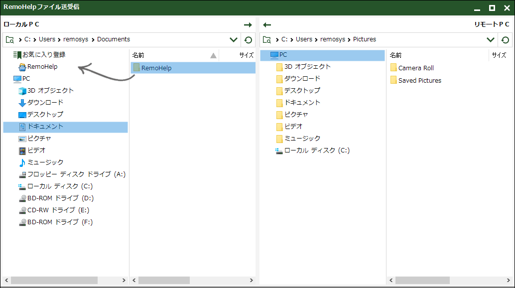The height and width of the screenshot is (288, 515).
Task: Select ドキュメント in local tree
Action: coord(65,127)
